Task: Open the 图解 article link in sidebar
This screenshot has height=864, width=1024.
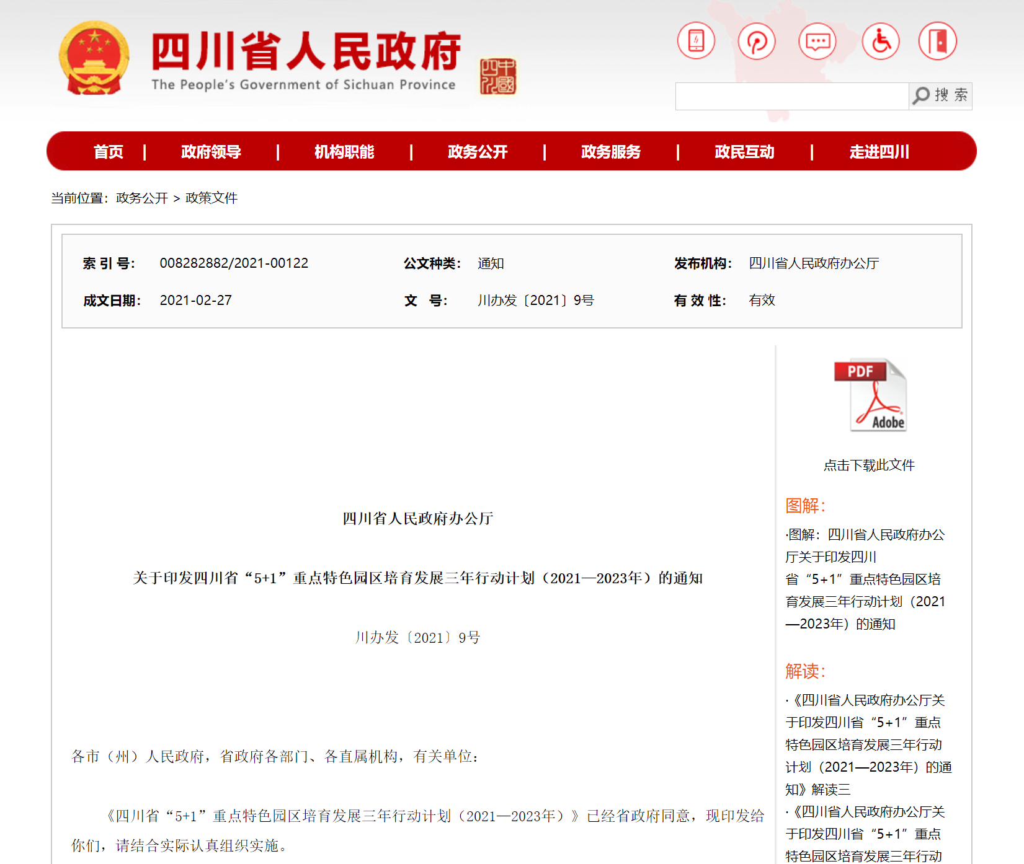Action: (865, 579)
